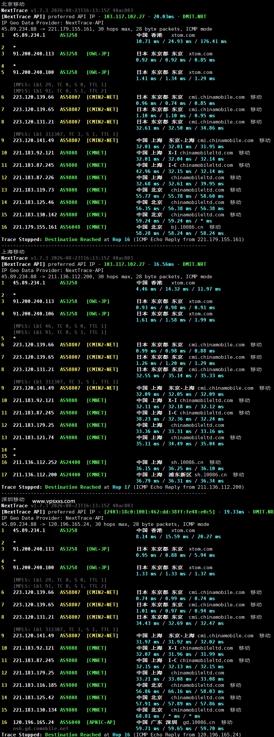Viewport: 274px width, 737px height.
Task: Click the 20.03ms API latency value
Action: 164,17
